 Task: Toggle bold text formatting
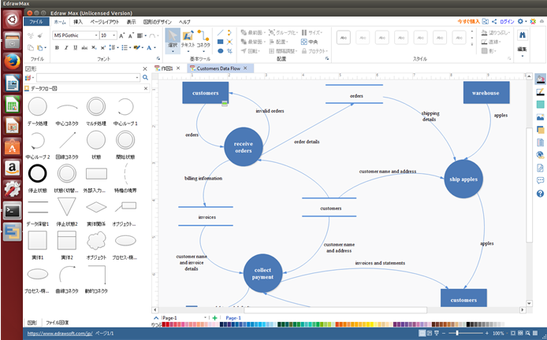pyautogui.click(x=58, y=48)
